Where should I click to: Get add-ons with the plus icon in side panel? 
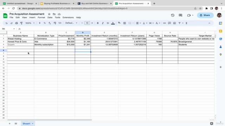220,67
